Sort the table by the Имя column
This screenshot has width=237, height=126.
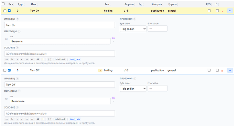click(x=34, y=4)
